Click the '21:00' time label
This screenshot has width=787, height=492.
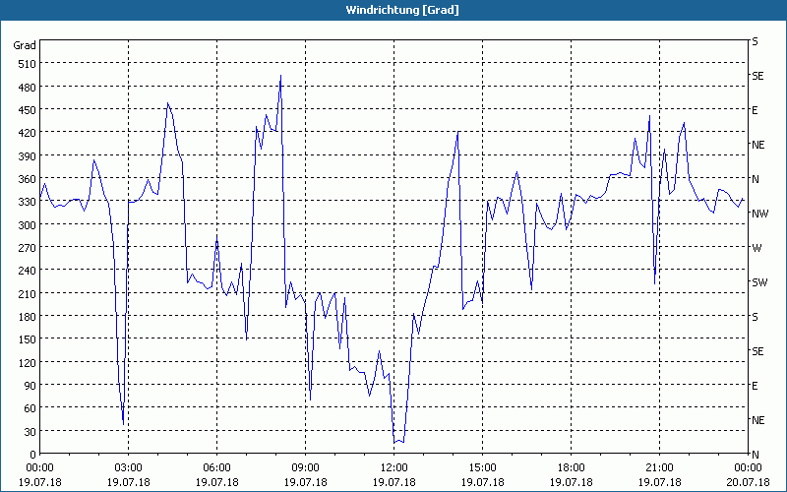pos(659,468)
